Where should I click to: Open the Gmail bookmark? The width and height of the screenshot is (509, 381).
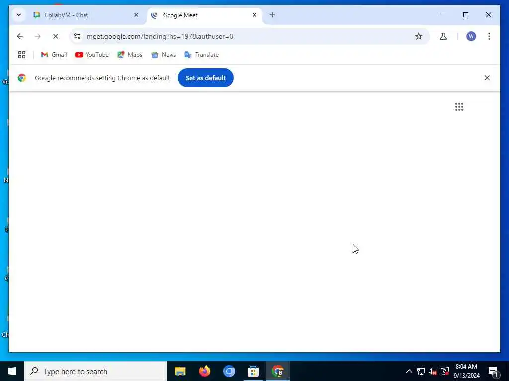[54, 55]
